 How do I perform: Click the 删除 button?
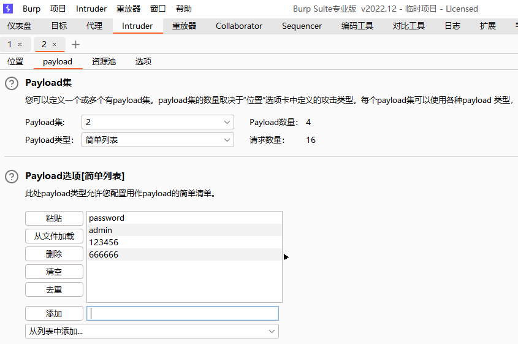point(54,254)
